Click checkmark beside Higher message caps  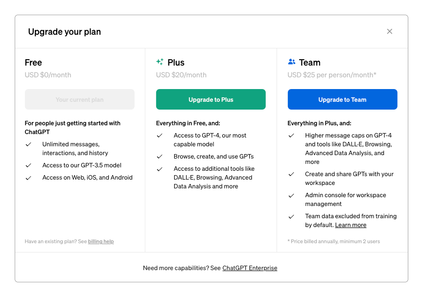click(x=291, y=136)
